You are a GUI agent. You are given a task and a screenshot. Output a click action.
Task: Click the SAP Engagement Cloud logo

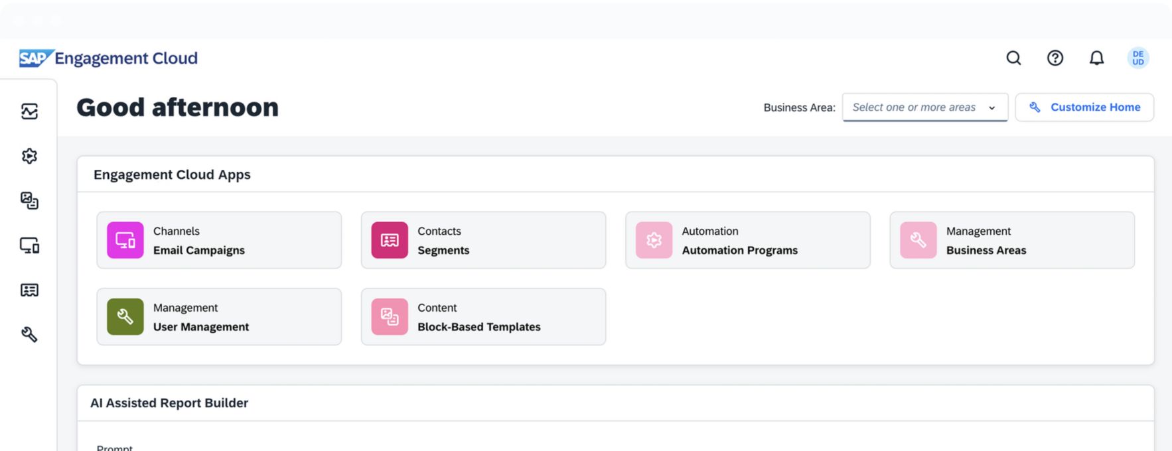[109, 58]
